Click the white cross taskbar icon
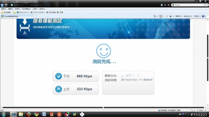Viewport: 209px width, 117px height. click(x=82, y=114)
